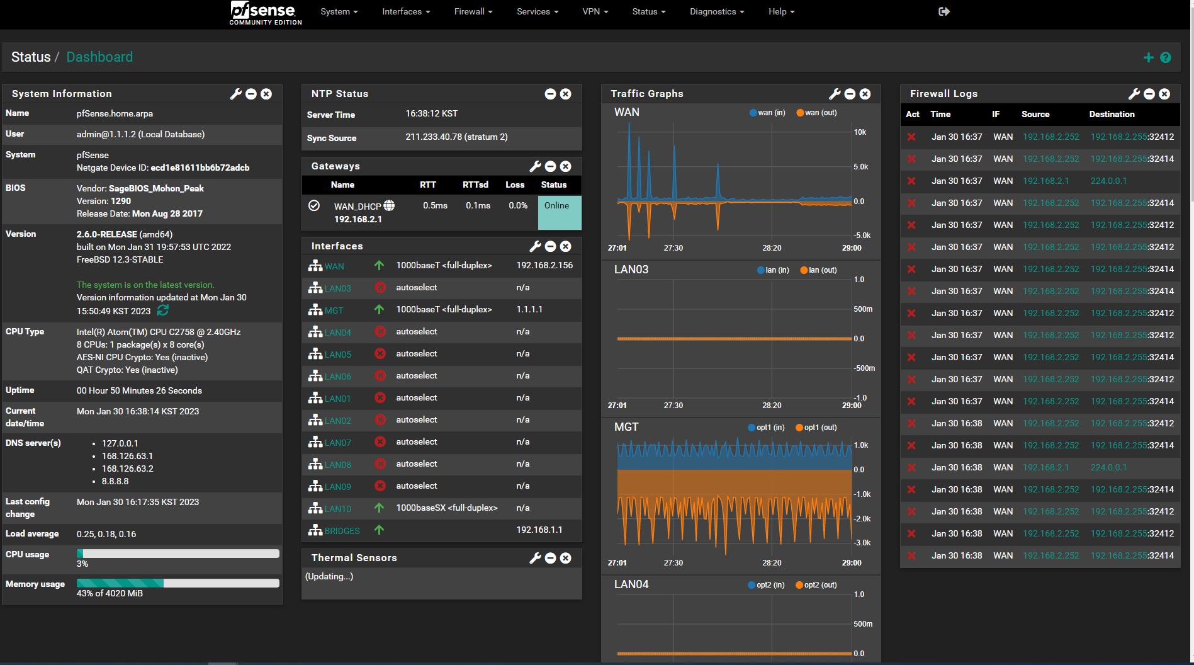The image size is (1194, 665).
Task: Open the Services dropdown menu
Action: [538, 11]
